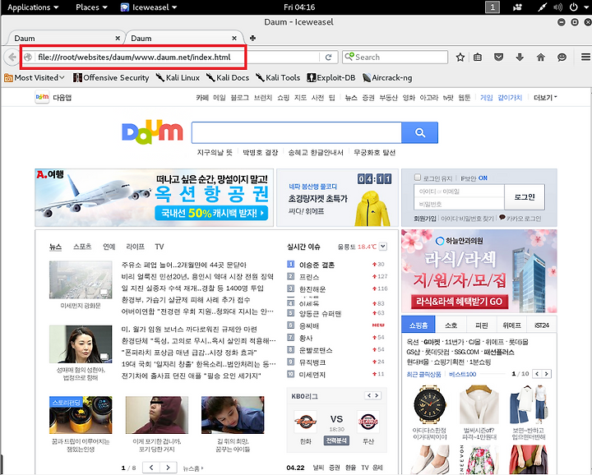The width and height of the screenshot is (592, 475).
Task: Go to next news page arrow
Action: 169,468
